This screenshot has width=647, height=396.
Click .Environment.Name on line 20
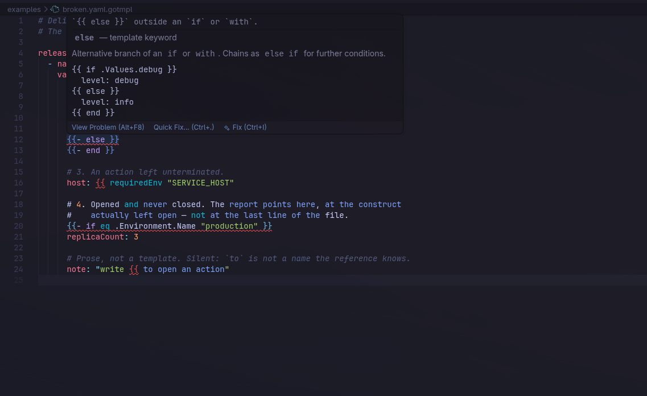click(155, 226)
